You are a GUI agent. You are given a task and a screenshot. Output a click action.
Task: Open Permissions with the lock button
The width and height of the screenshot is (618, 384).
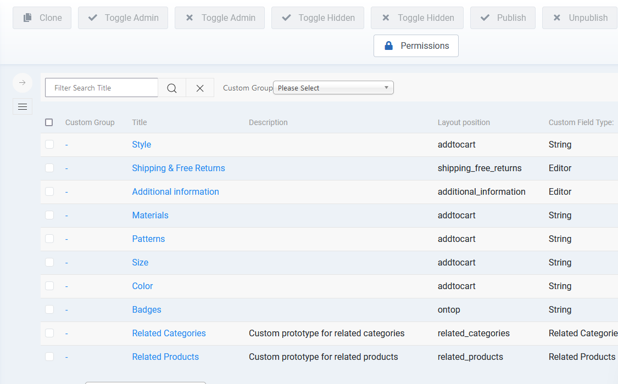pyautogui.click(x=416, y=46)
